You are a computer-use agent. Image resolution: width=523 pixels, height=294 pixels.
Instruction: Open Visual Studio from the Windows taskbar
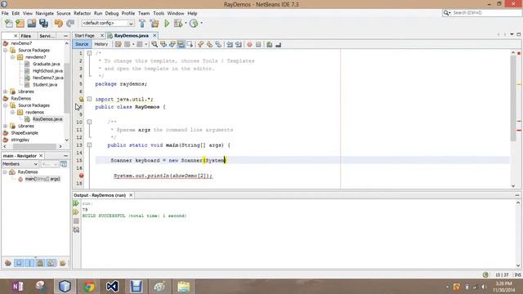[x=113, y=287]
